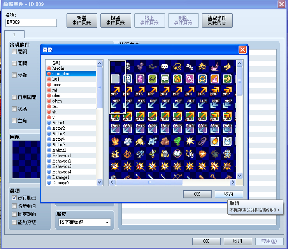Choose the chain link icon

tap(202, 141)
